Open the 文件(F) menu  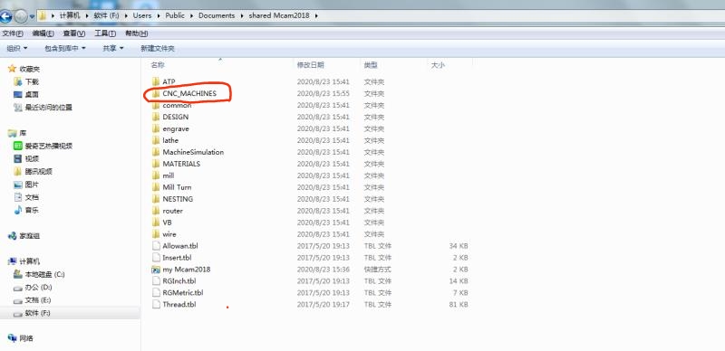13,33
